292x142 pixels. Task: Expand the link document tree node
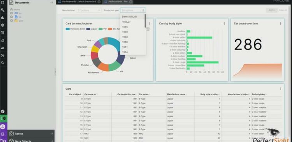pyautogui.click(x=11, y=13)
